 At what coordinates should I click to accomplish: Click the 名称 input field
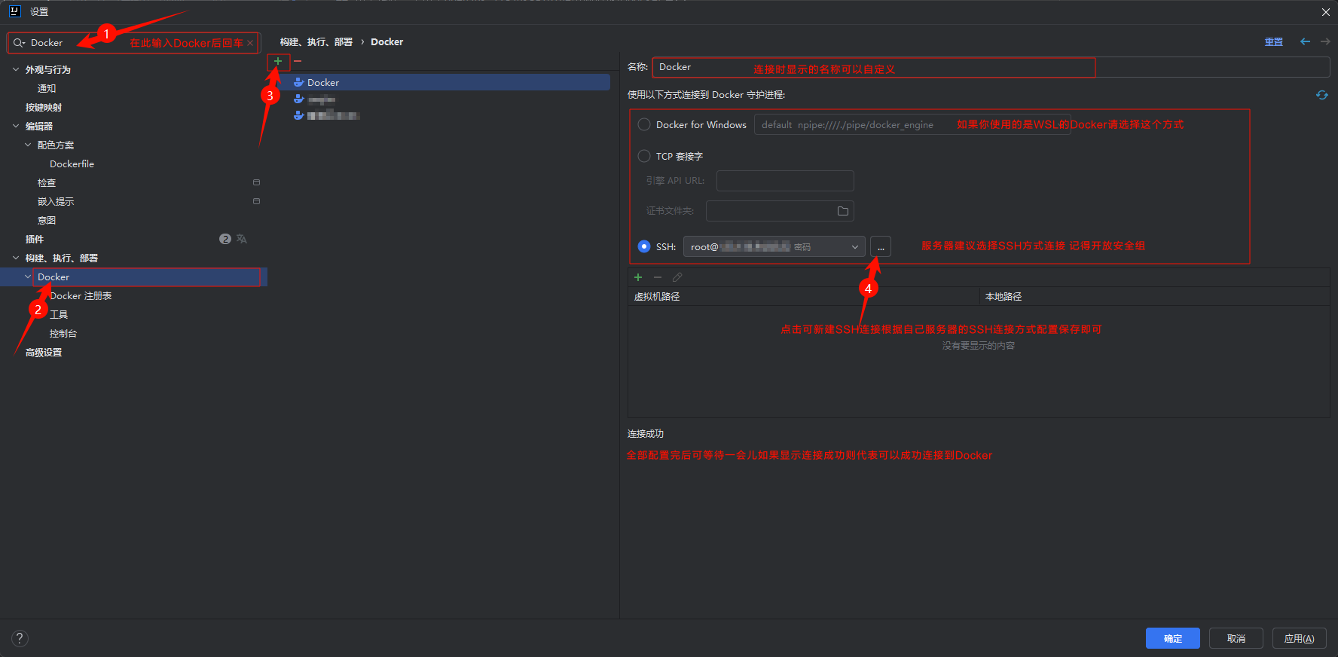click(991, 67)
